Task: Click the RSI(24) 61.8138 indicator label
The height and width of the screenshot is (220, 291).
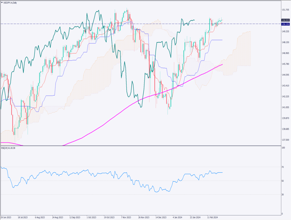Action: tap(9, 149)
